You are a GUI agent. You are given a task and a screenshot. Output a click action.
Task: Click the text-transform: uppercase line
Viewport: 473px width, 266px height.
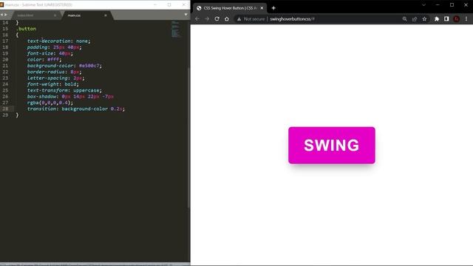point(64,90)
